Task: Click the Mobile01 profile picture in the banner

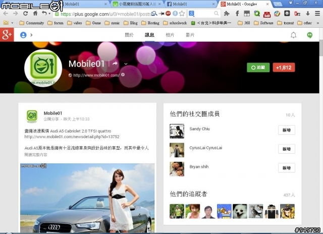Action: [x=43, y=68]
